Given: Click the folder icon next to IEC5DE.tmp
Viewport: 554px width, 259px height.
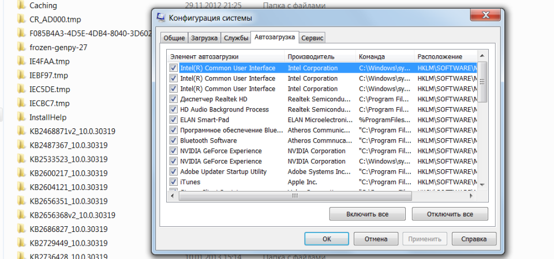Looking at the screenshot, I should (x=21, y=89).
